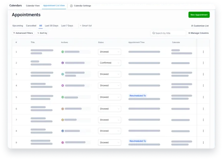Open the Sort by dropdown
The width and height of the screenshot is (223, 160).
click(42, 33)
